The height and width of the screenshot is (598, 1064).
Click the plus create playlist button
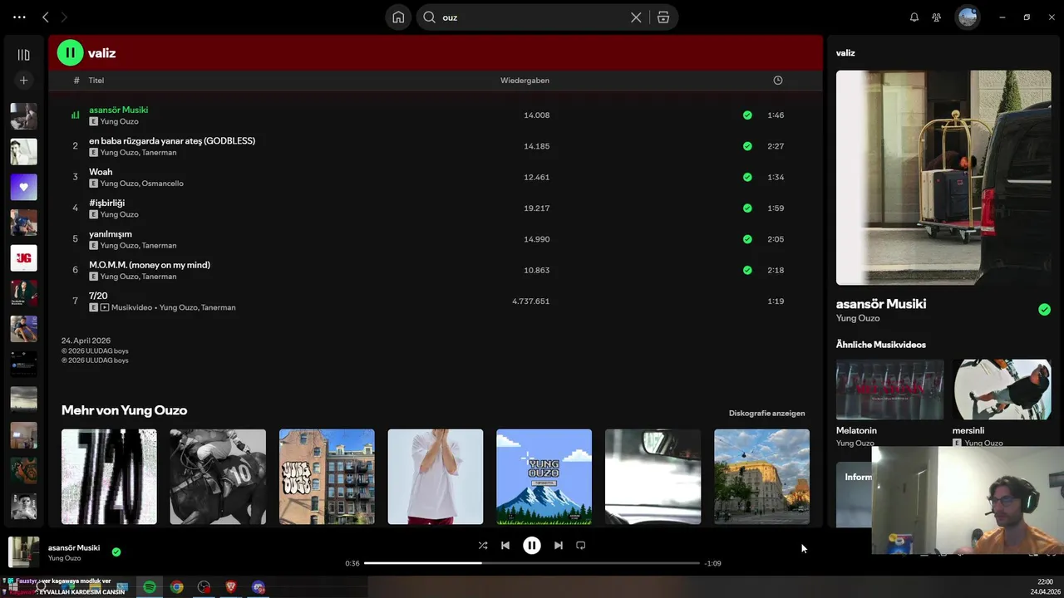tap(23, 80)
